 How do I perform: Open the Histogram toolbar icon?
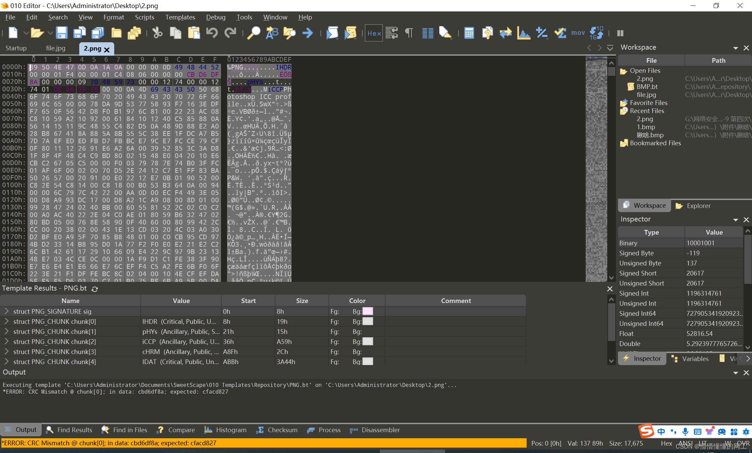click(523, 33)
